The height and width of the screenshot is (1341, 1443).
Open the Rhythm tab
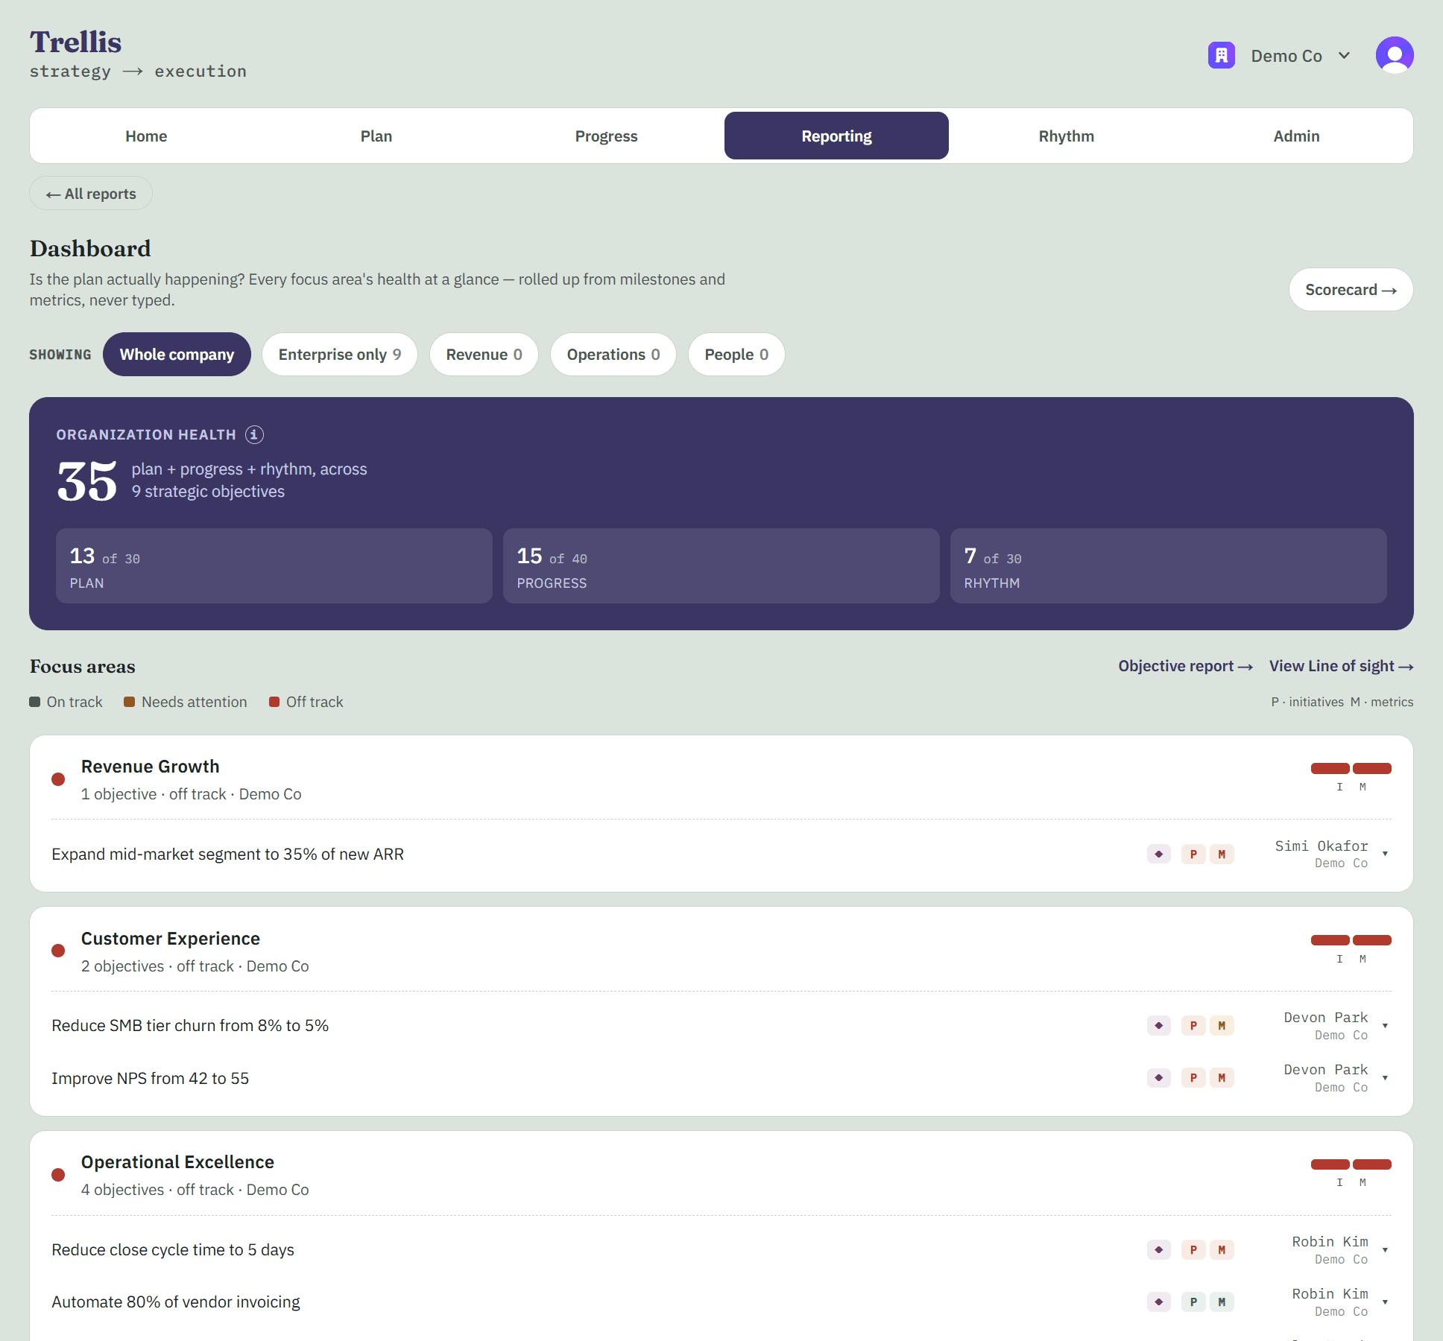pyautogui.click(x=1067, y=136)
